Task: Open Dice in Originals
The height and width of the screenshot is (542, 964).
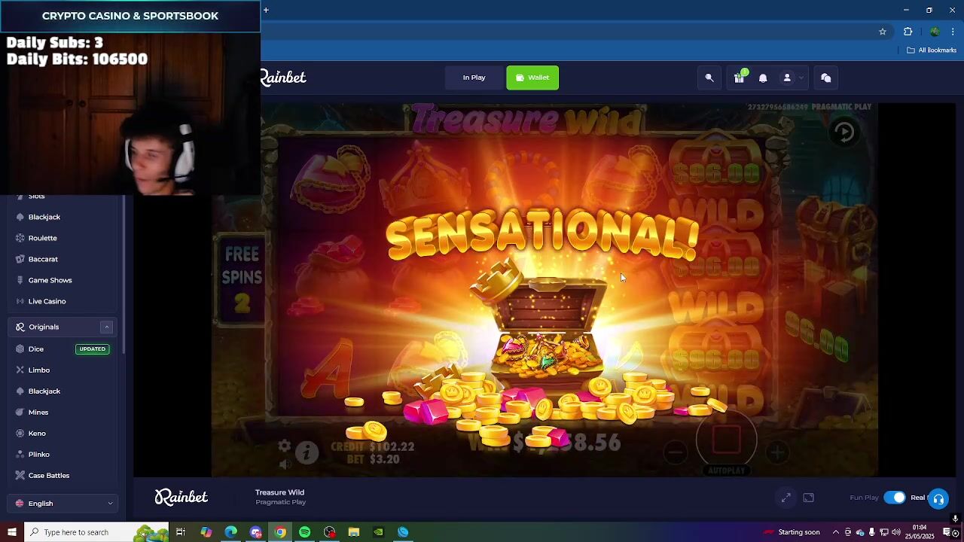Action: [x=36, y=349]
